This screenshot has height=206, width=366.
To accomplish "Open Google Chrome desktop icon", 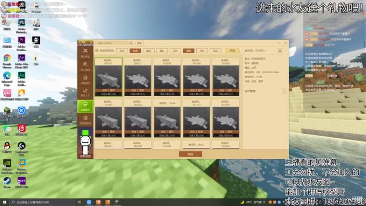I will pos(7,61).
